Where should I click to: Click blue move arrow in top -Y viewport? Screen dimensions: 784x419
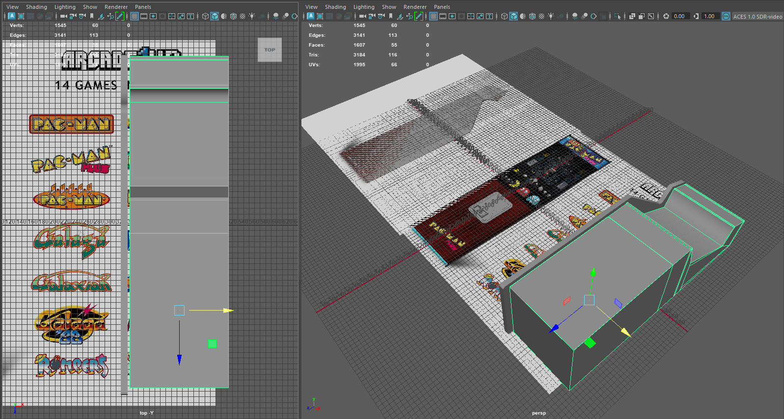click(179, 360)
